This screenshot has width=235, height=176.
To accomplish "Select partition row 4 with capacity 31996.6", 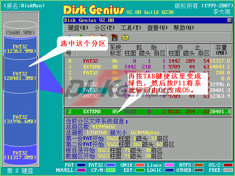I will click(148, 84).
